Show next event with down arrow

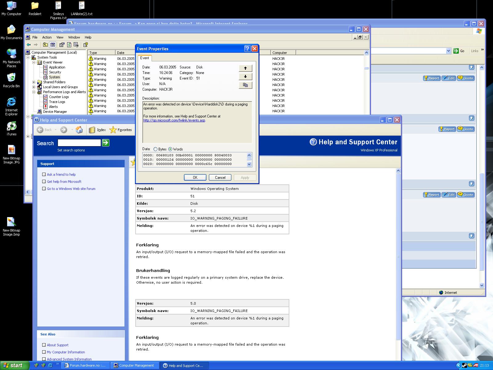[245, 76]
